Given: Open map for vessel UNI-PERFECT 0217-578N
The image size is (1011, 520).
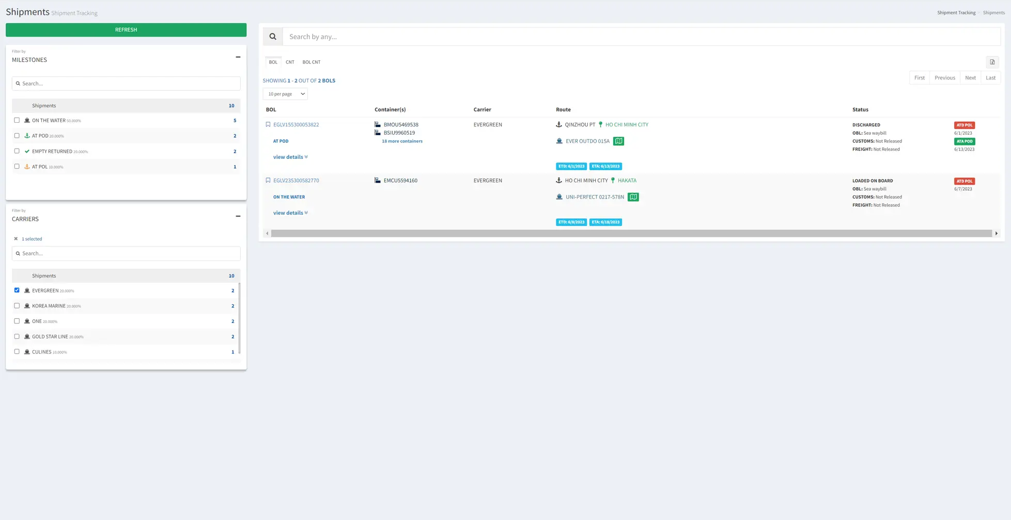Looking at the screenshot, I should click(x=633, y=197).
